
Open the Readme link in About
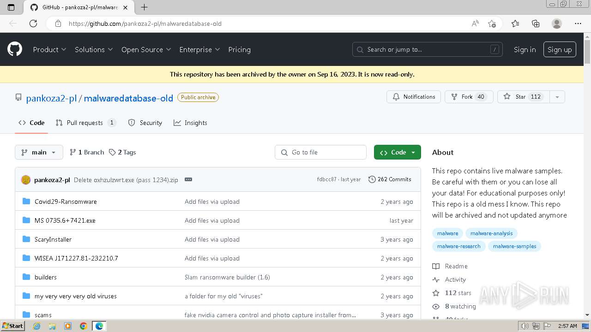coord(450,266)
